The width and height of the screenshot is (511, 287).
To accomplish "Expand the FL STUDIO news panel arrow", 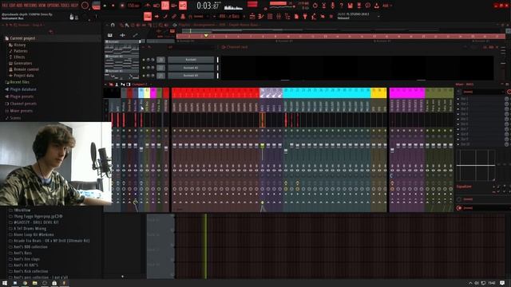I will coord(378,16).
